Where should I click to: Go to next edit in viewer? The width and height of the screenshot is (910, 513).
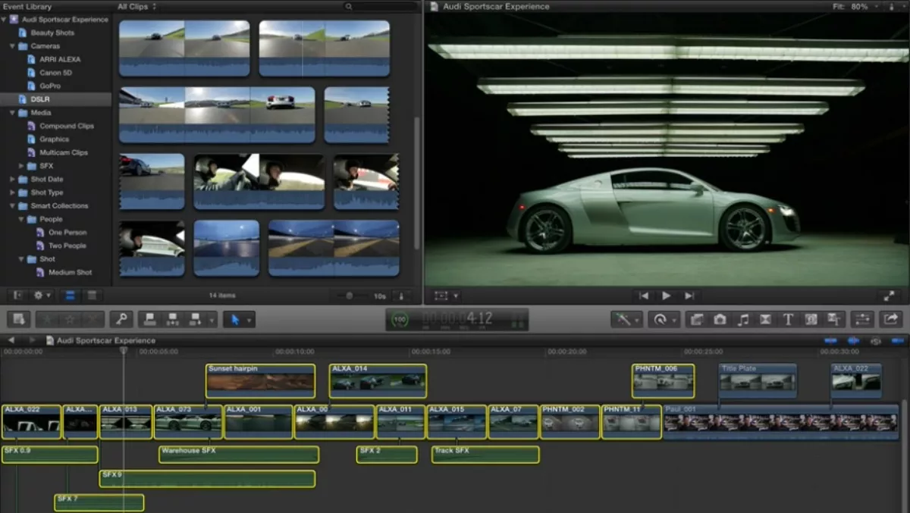click(689, 296)
